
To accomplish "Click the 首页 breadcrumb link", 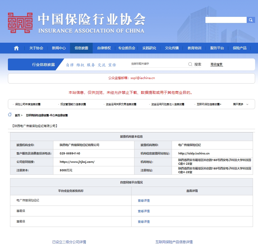I will [17, 115].
